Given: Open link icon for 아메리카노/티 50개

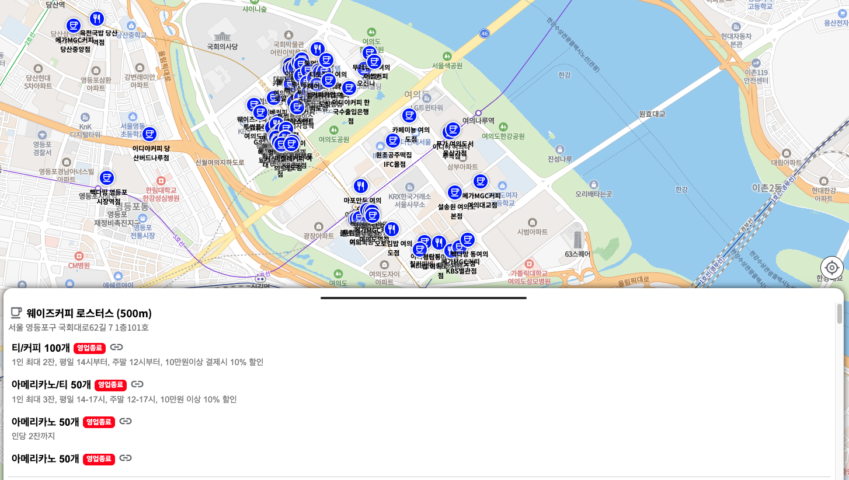Looking at the screenshot, I should tap(137, 384).
